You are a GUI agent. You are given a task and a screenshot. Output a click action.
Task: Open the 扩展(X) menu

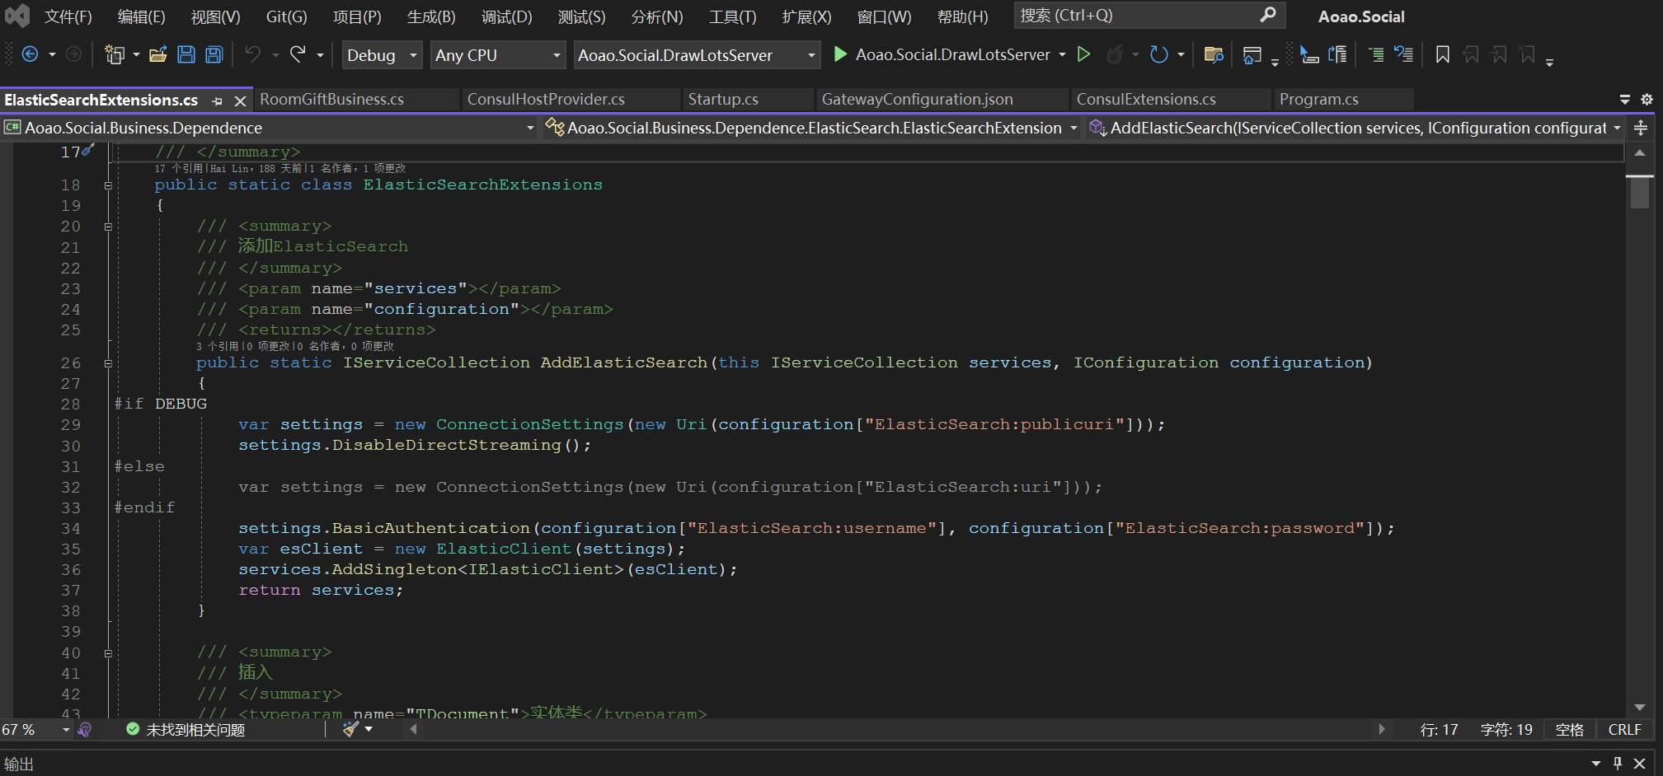coord(806,16)
